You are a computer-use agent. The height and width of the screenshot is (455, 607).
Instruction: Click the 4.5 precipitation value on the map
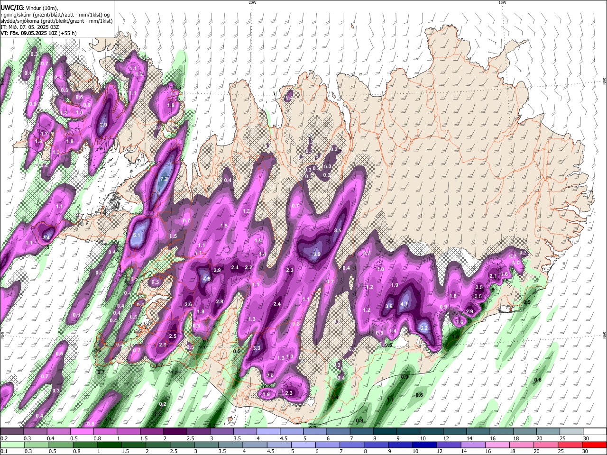click(207, 279)
